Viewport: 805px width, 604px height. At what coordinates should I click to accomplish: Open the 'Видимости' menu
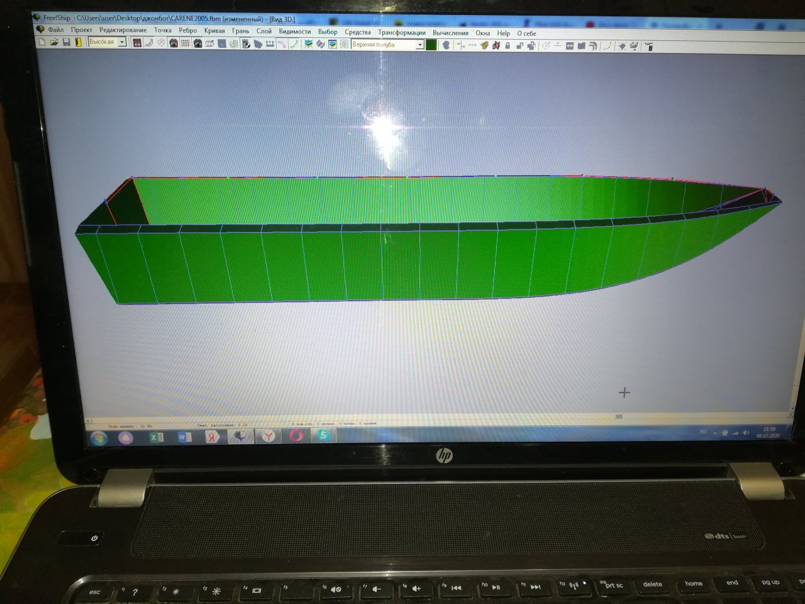click(294, 31)
